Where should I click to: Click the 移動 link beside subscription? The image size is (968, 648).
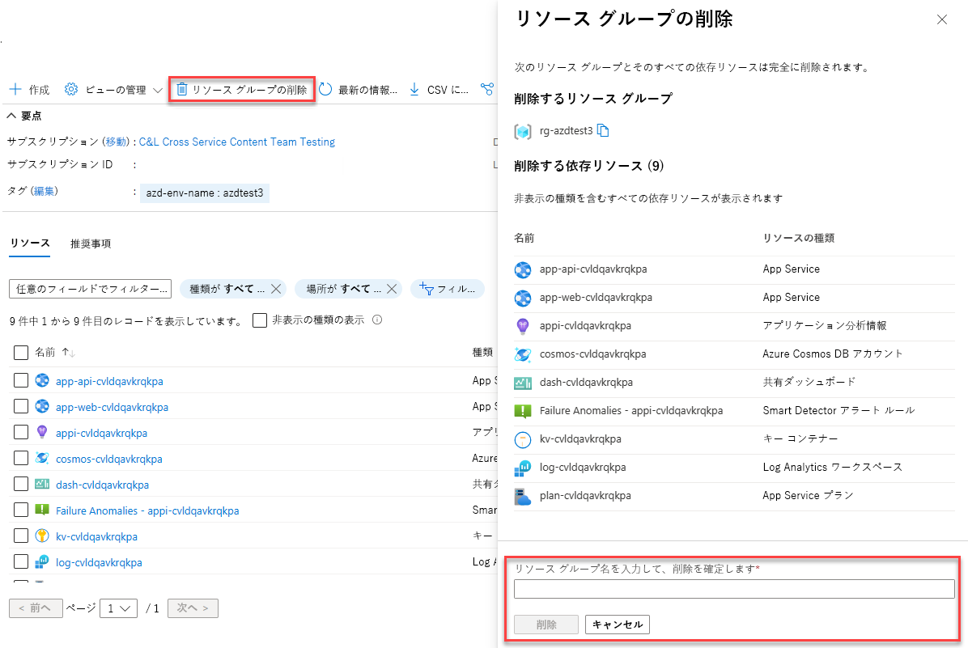pyautogui.click(x=116, y=142)
